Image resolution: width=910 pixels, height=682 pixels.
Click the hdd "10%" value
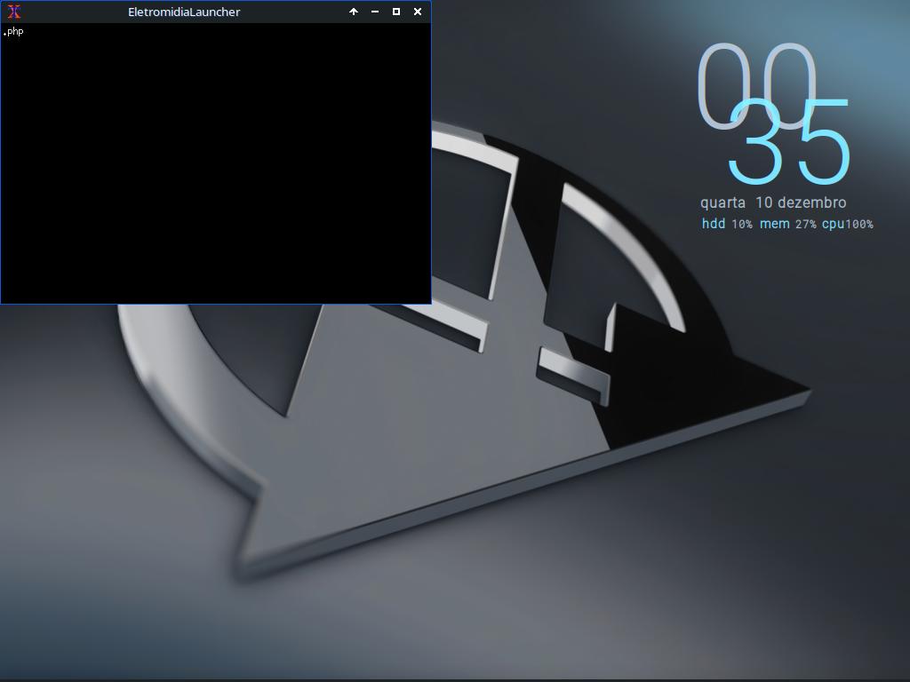click(x=742, y=225)
